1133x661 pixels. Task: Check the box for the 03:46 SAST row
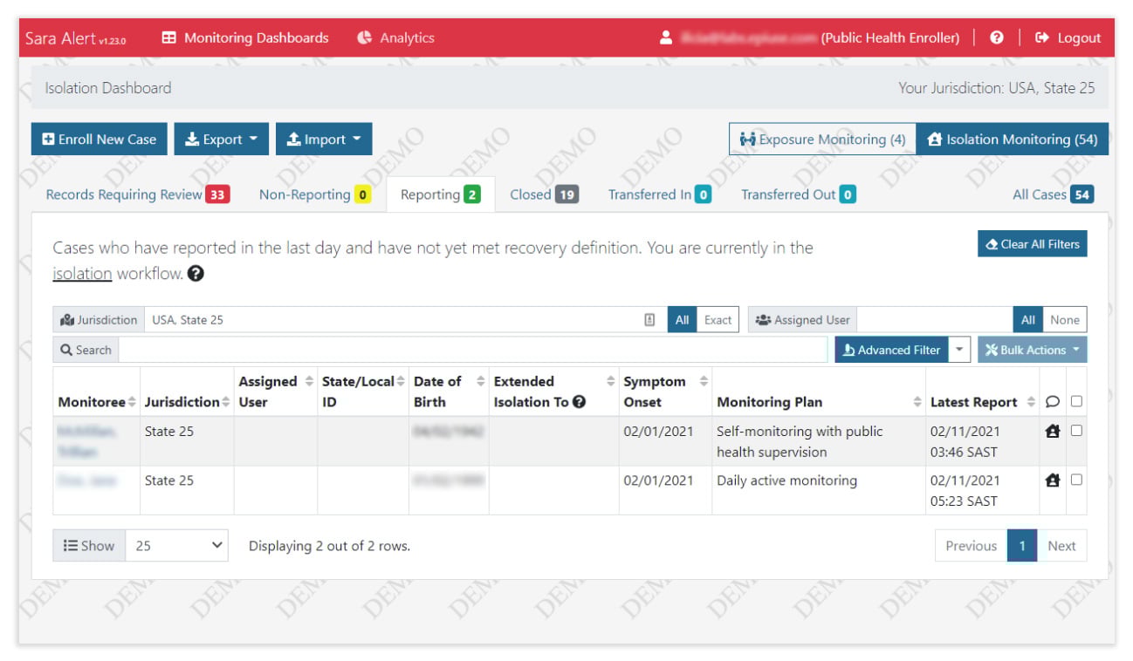pos(1076,430)
